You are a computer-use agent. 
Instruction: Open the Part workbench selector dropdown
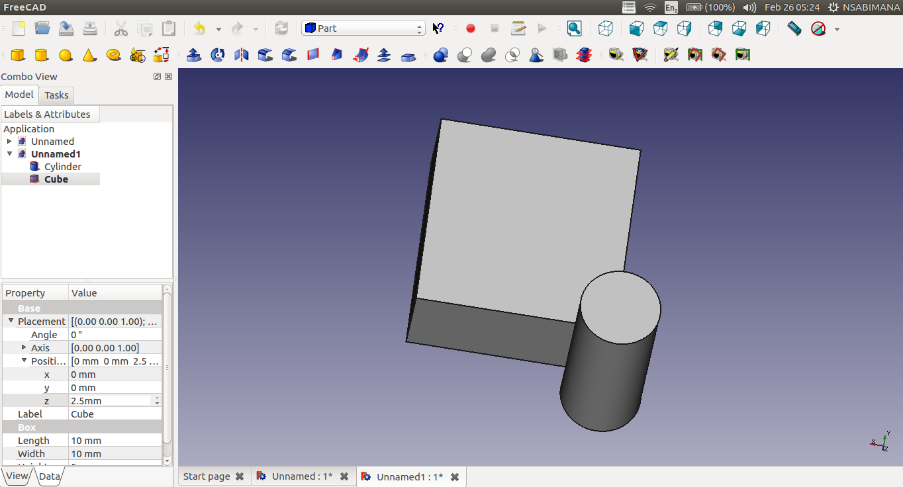point(363,28)
